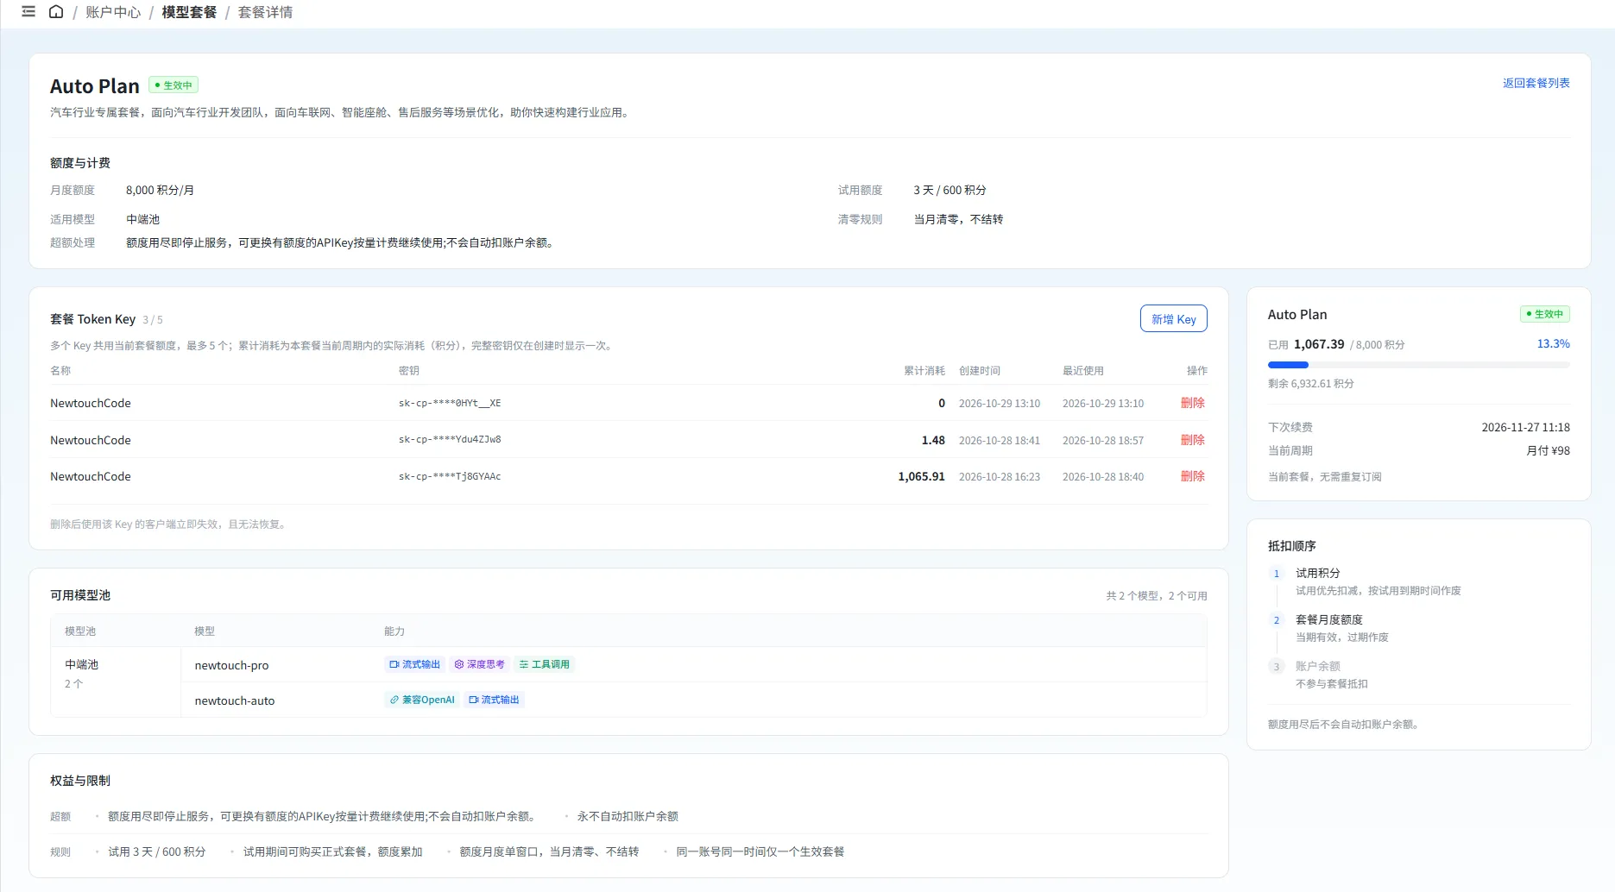Click the 1,065.91 cumulative usage value

[921, 476]
